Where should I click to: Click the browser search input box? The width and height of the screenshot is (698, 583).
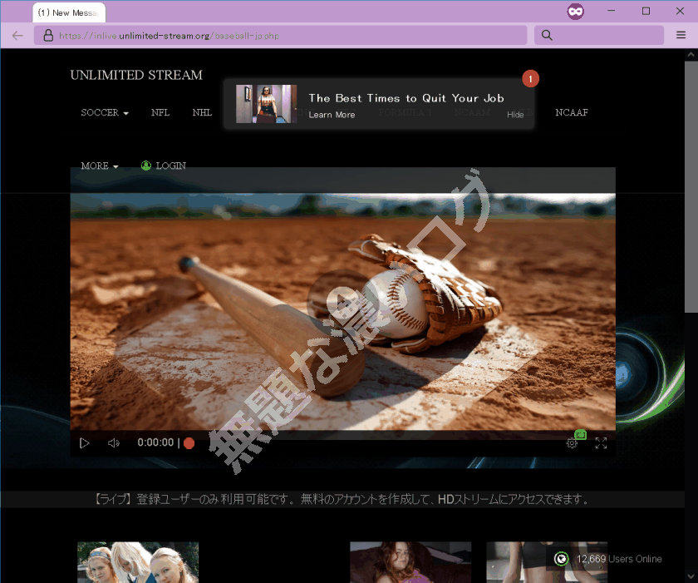(x=599, y=35)
